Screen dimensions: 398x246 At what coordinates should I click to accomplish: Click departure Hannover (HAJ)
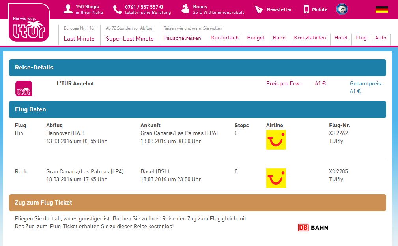tap(65, 133)
